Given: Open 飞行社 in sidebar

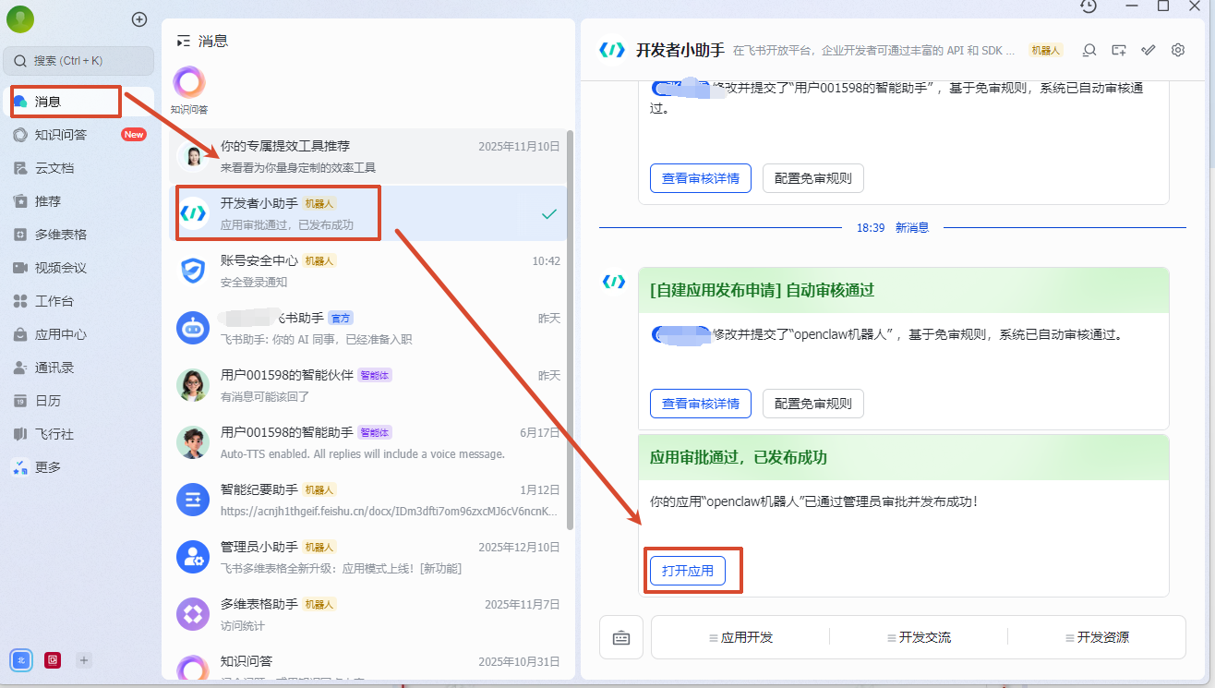Looking at the screenshot, I should 78,434.
